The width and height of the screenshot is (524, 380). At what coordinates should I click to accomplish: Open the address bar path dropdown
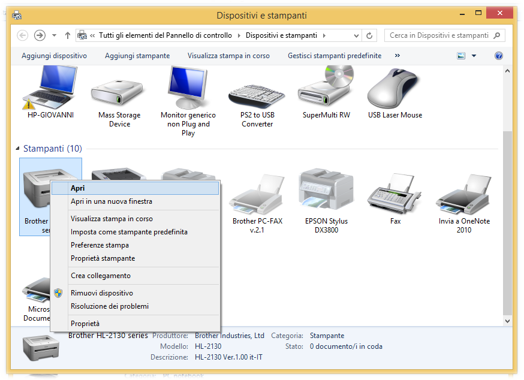[x=357, y=35]
